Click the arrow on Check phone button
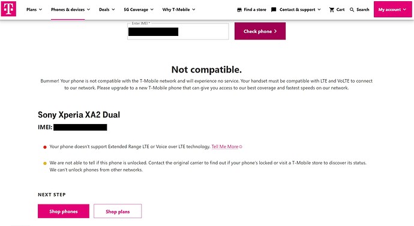414x226 pixels. pos(275,31)
